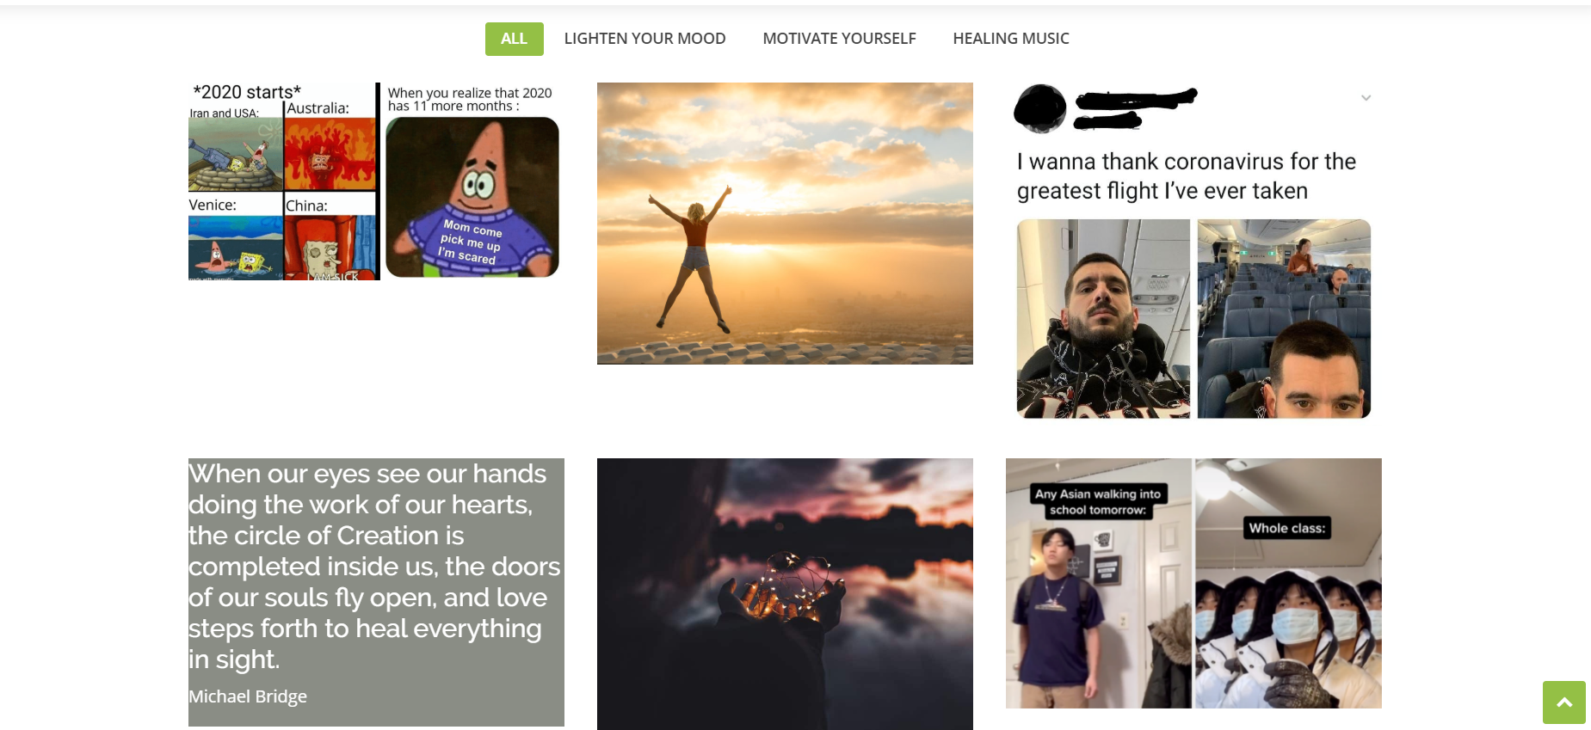
Task: Open the coronavirus empty flight tweet
Action: pos(1193,251)
